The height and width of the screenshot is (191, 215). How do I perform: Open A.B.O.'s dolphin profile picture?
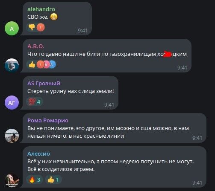[12, 65]
